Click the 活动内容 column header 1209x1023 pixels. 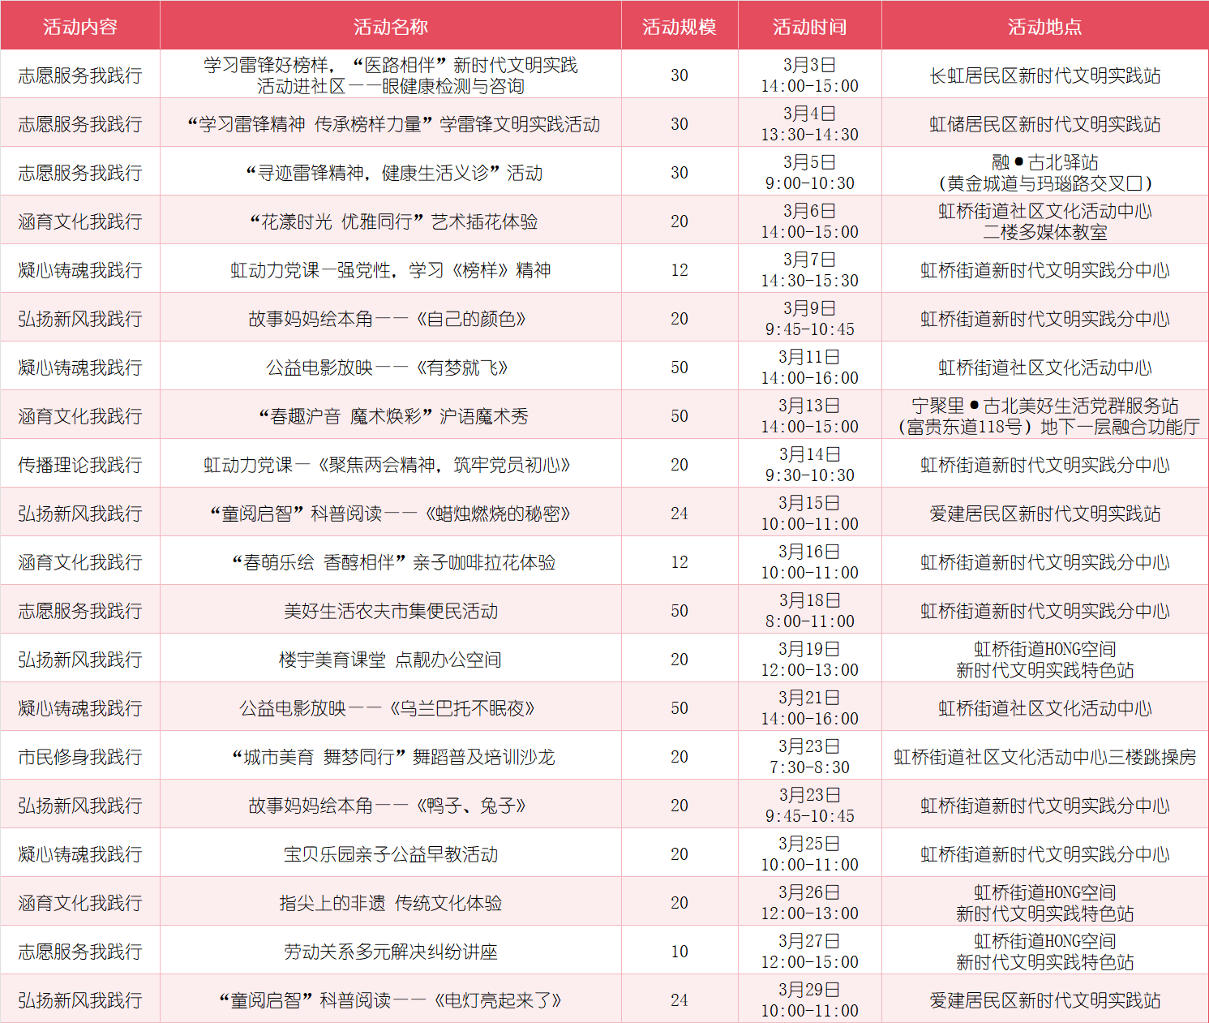click(x=80, y=25)
